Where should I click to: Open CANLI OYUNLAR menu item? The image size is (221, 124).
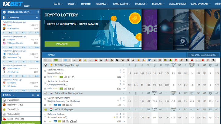point(200,4)
